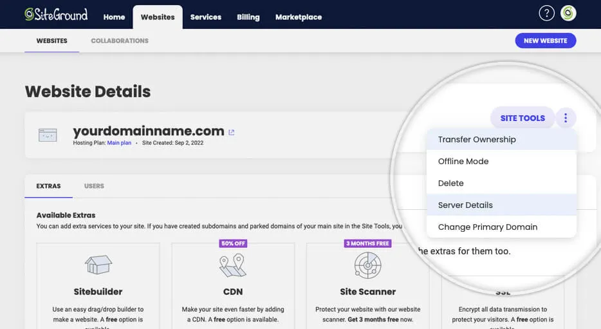Click the SiteGround logo

coord(56,15)
